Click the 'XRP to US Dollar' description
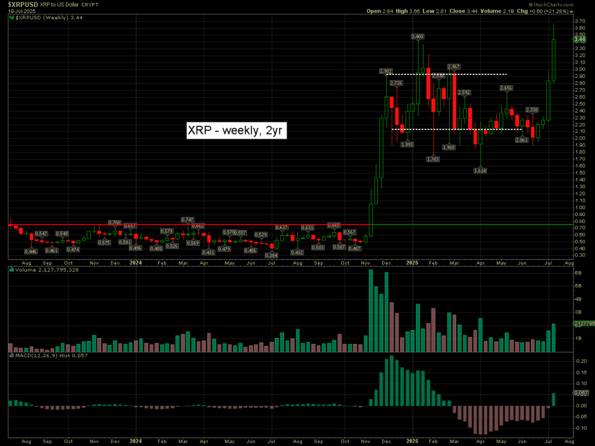The height and width of the screenshot is (446, 595). click(x=60, y=5)
